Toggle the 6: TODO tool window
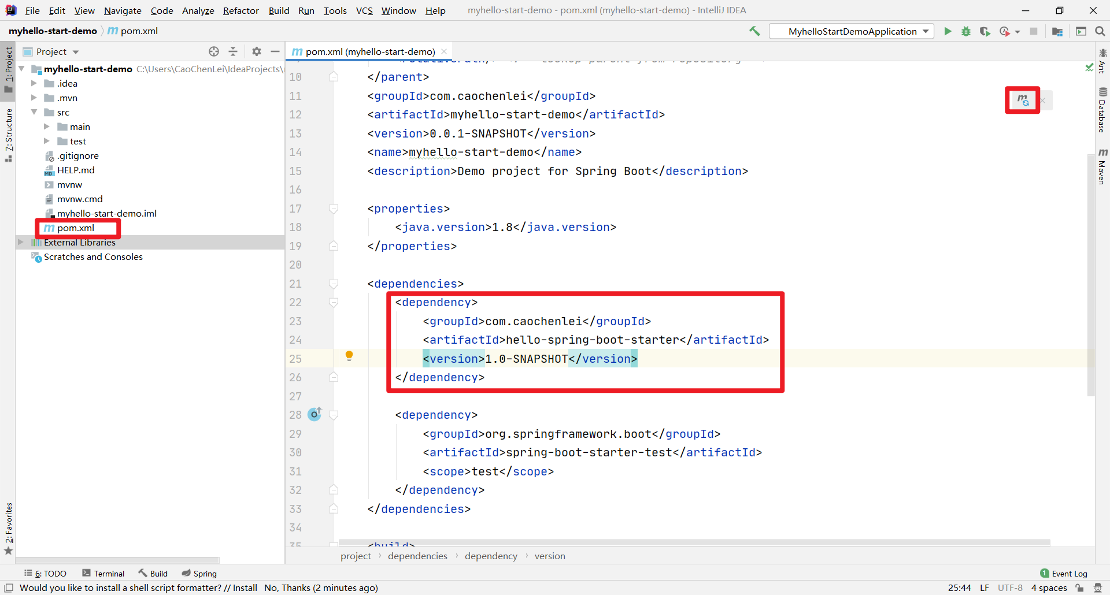This screenshot has width=1110, height=595. (x=46, y=573)
